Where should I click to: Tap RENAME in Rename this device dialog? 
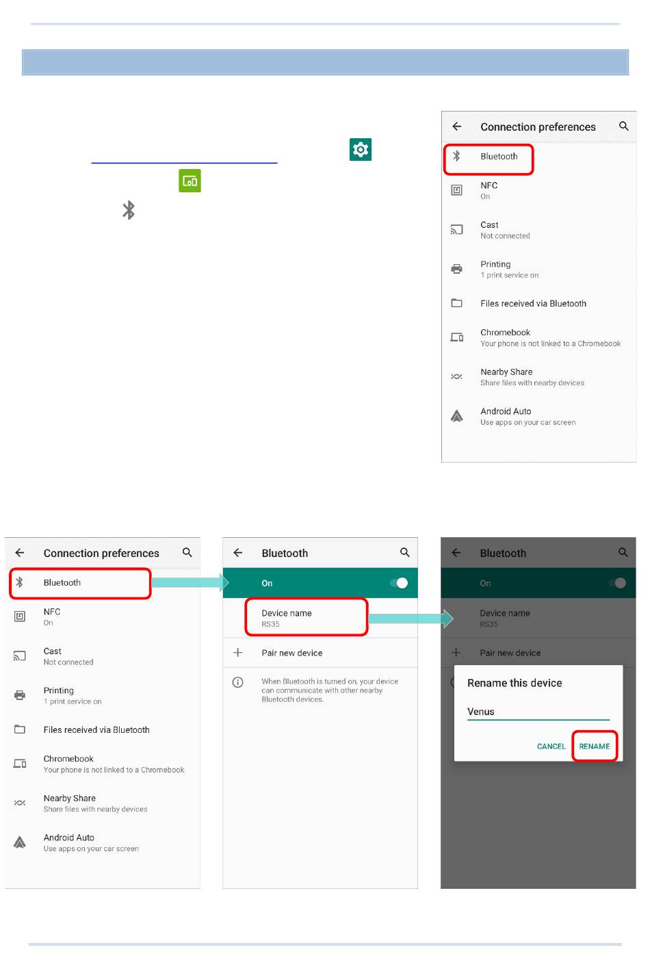click(595, 747)
